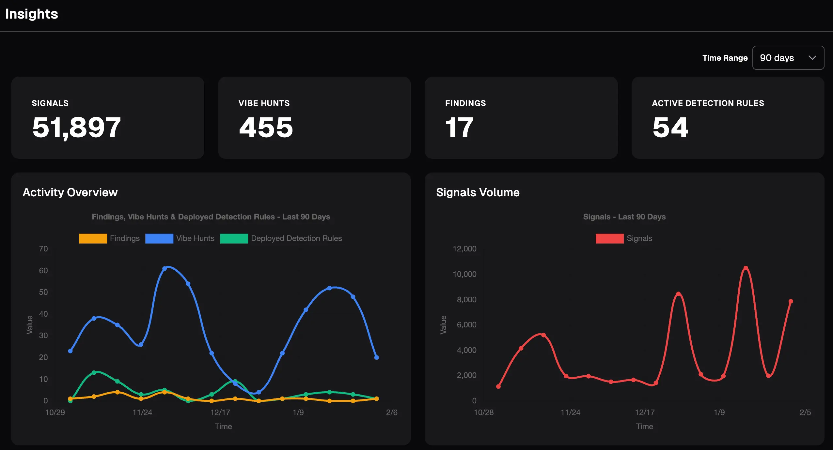The image size is (833, 450).
Task: Open the Findings stat card
Action: (x=521, y=118)
